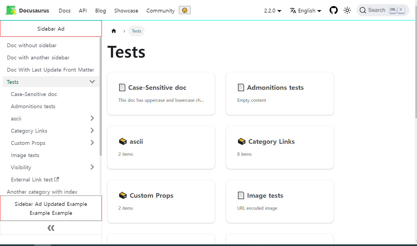Click the Docusaurus site title
Viewport: 417px width, 246px height.
(x=34, y=11)
